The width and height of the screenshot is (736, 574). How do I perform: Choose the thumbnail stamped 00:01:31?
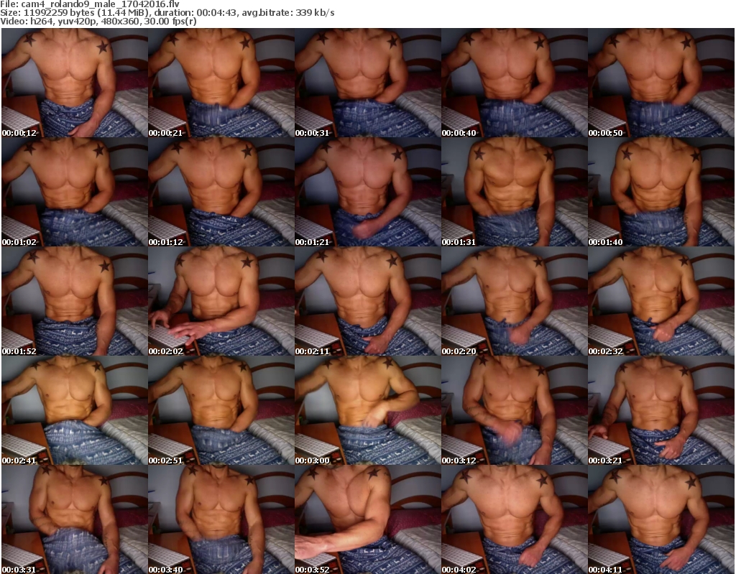tap(515, 192)
